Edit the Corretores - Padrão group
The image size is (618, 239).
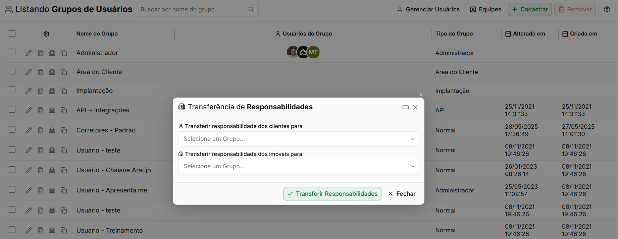[29, 130]
